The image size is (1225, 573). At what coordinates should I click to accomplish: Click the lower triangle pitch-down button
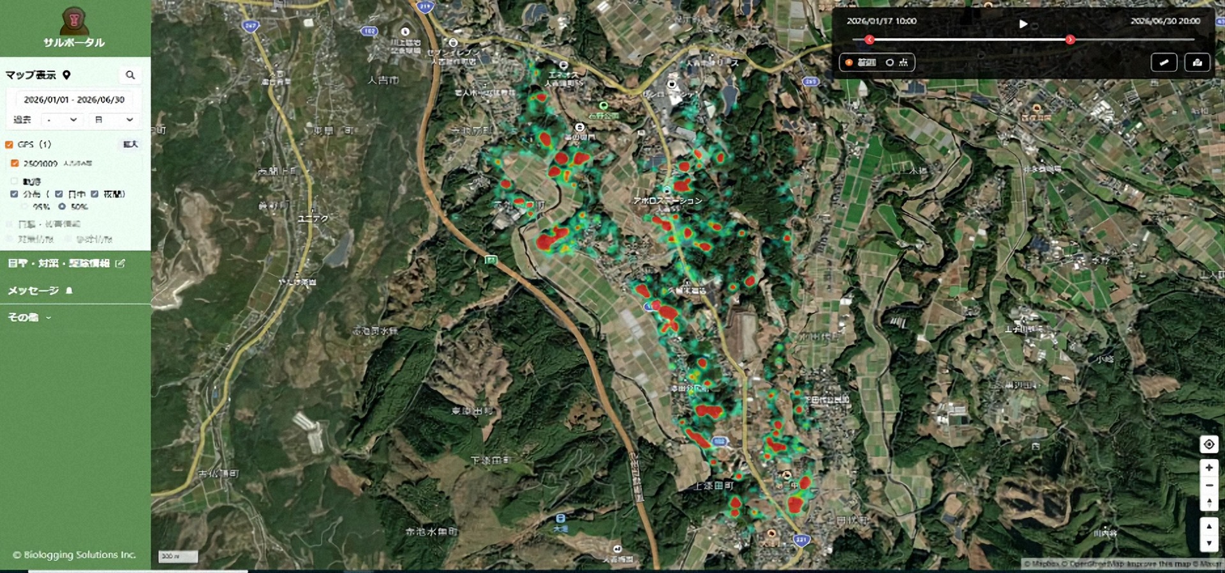pos(1209,543)
